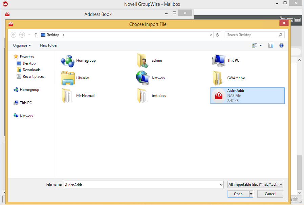This screenshot has height=205, width=304.
Task: Select the Libraries folder icon
Action: [68, 78]
